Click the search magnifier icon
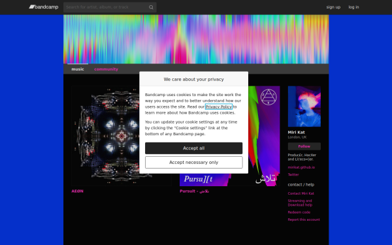The height and width of the screenshot is (245, 392). click(151, 7)
